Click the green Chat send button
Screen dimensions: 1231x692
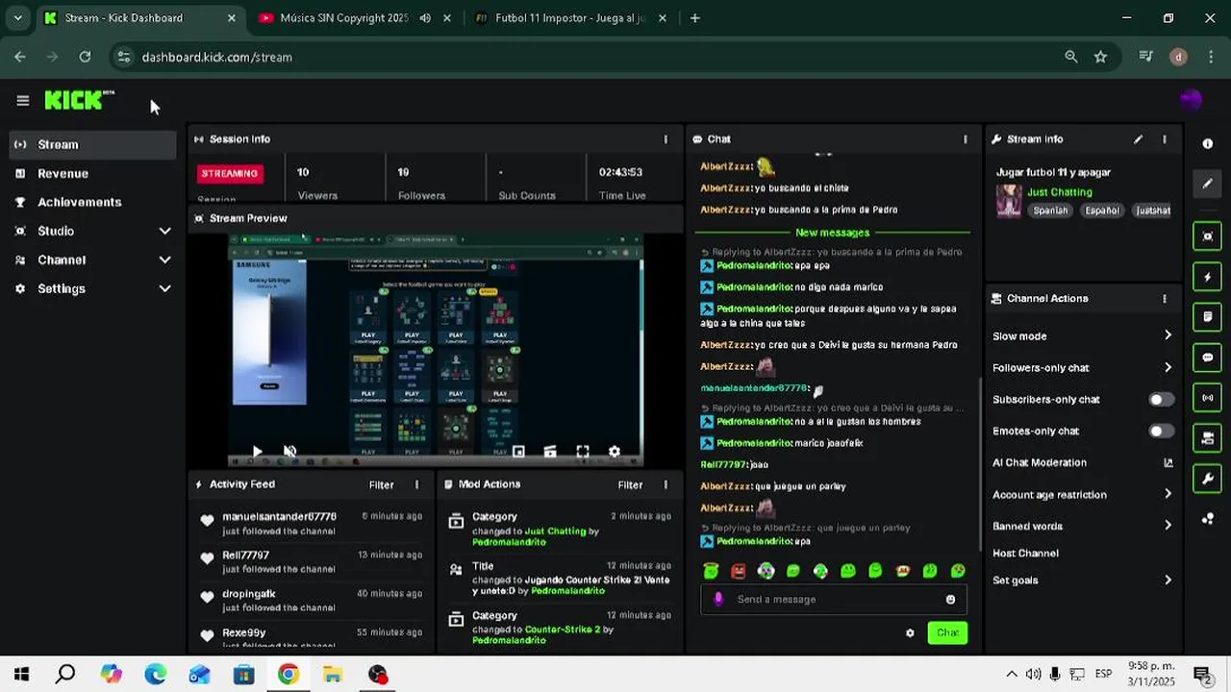coord(947,633)
